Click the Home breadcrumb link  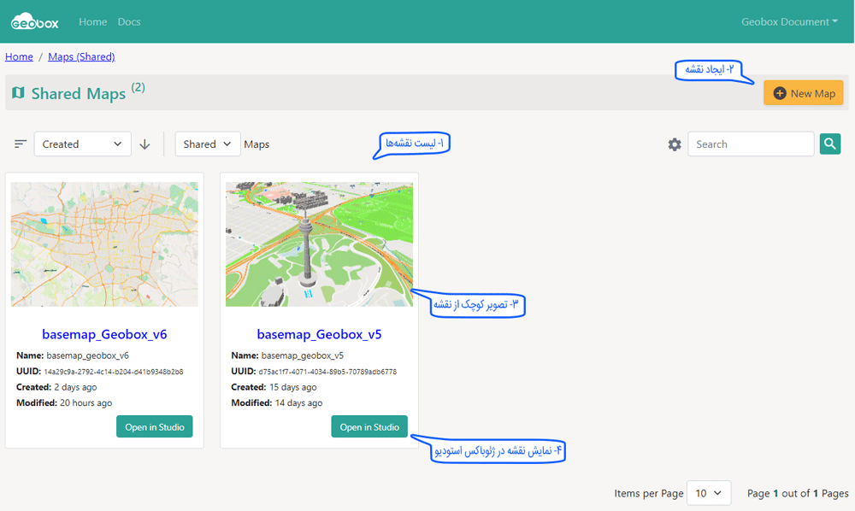click(19, 56)
